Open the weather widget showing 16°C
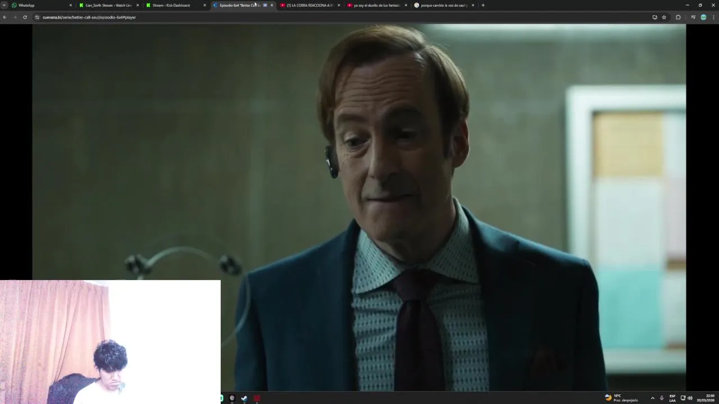 coord(621,398)
